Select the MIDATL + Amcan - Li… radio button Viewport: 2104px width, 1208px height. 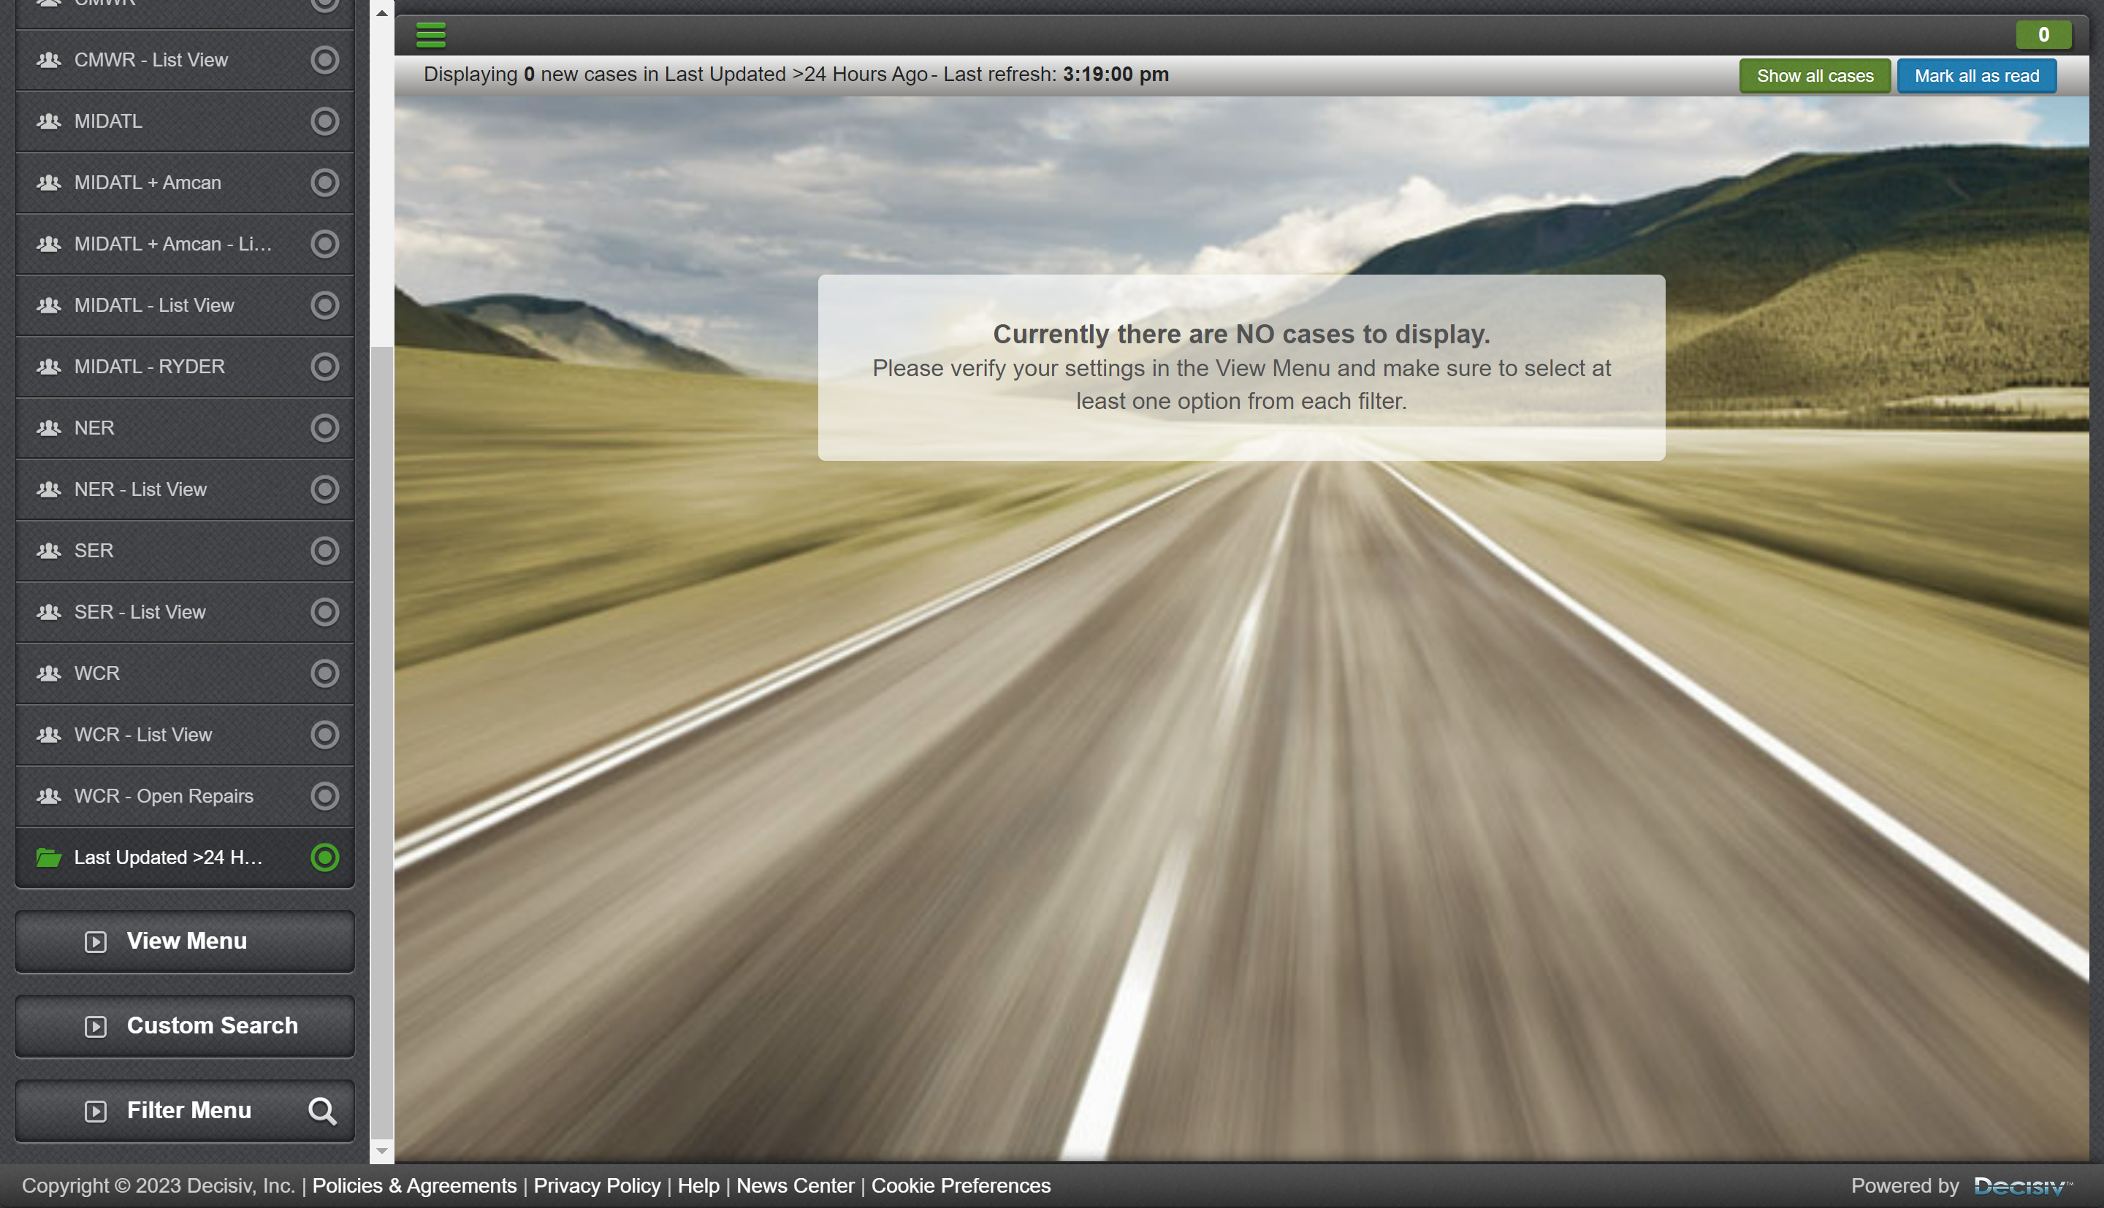click(x=324, y=244)
